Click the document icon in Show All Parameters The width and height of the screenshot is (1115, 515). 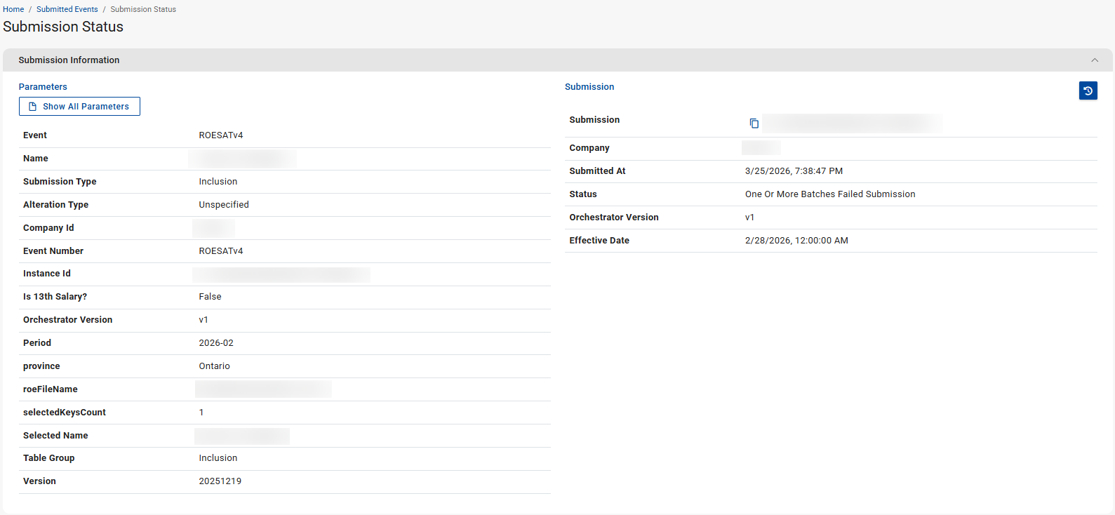pos(32,107)
